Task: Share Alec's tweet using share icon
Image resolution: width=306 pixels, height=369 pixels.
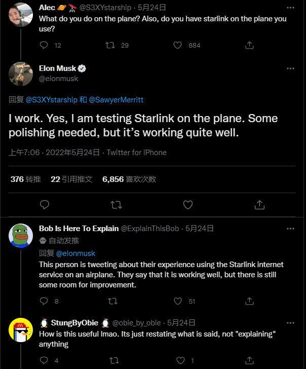Action: [x=249, y=45]
